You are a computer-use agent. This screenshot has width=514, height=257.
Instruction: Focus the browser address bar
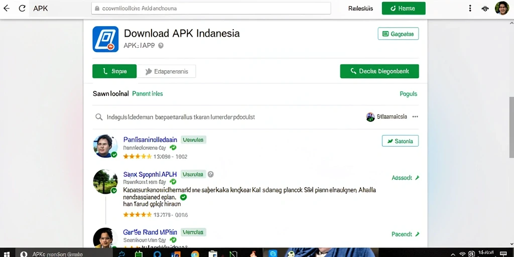(211, 9)
